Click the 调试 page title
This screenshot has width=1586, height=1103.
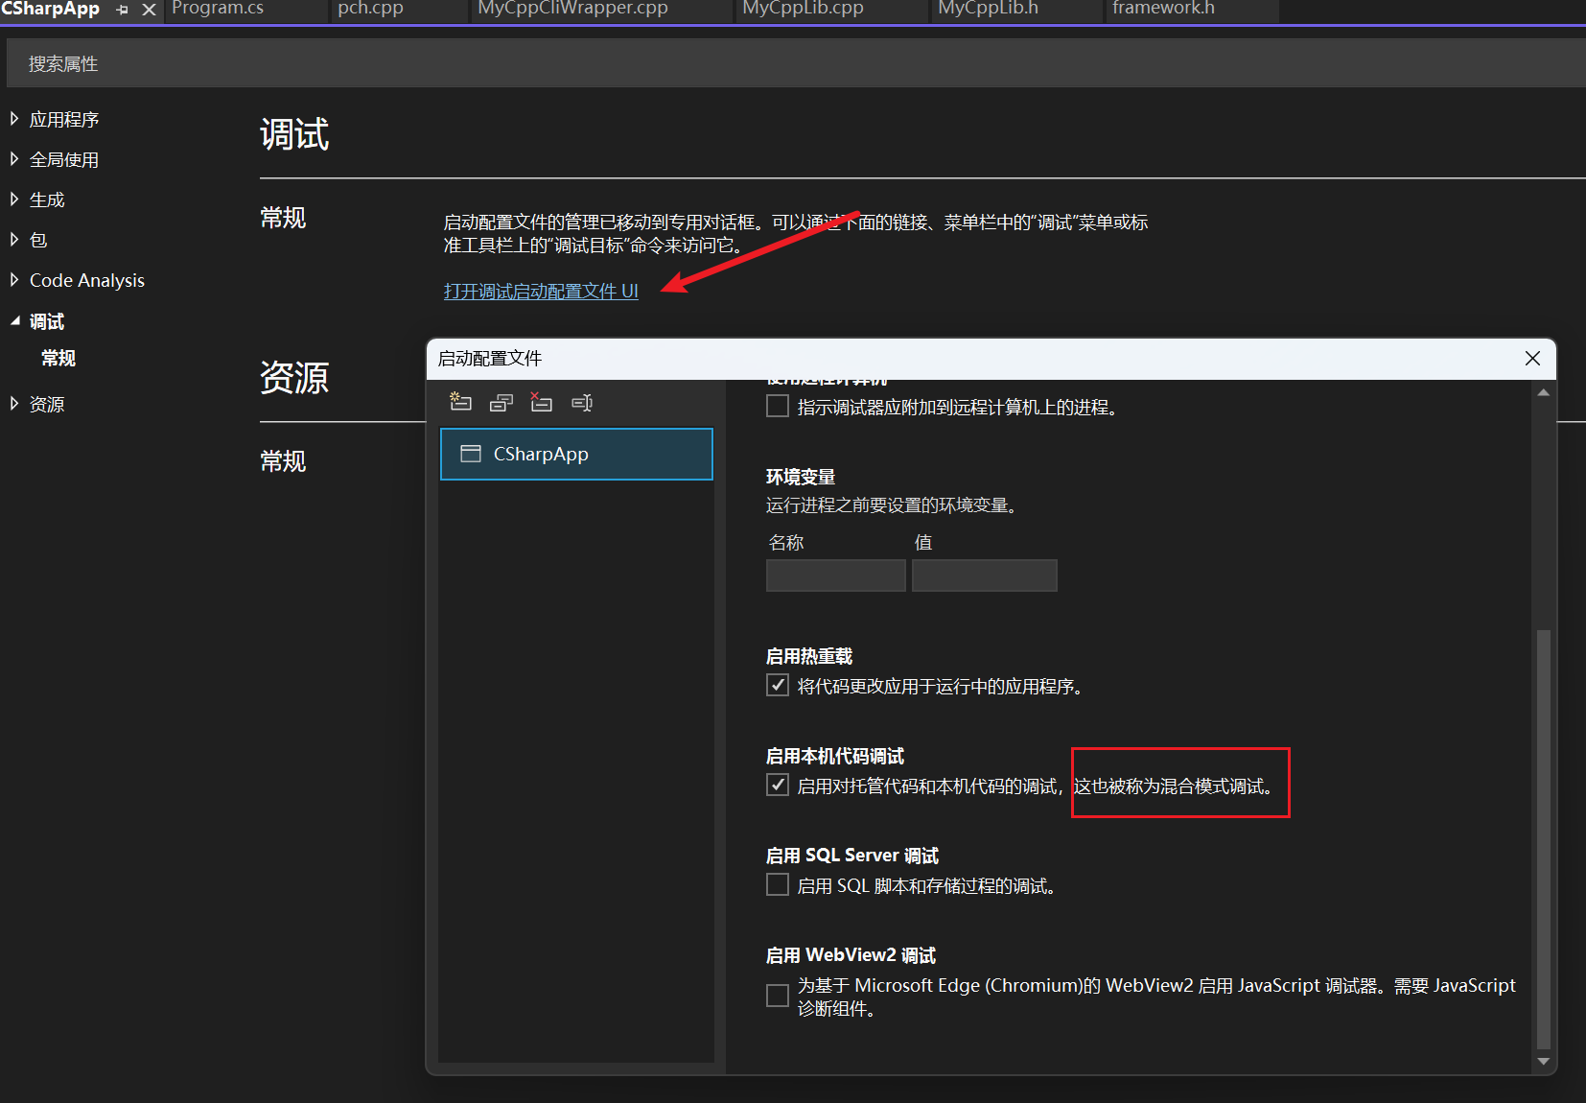(x=294, y=134)
